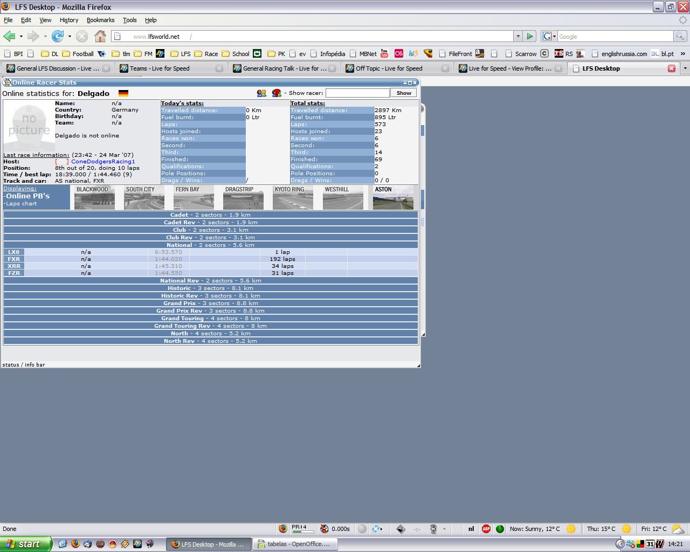Close the LFS Desktop tab
690x552 pixels.
click(x=672, y=68)
